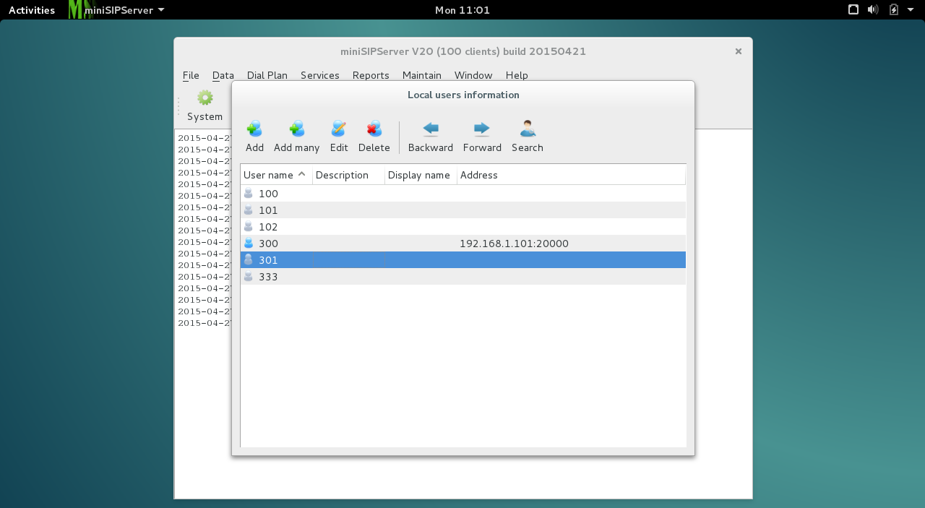This screenshot has width=925, height=508.
Task: Select user row 102
Action: [463, 227]
